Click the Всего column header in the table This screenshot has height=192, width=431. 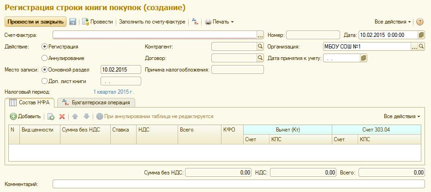click(199, 134)
